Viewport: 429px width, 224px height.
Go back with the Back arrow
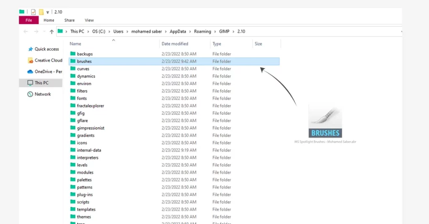tap(26, 32)
